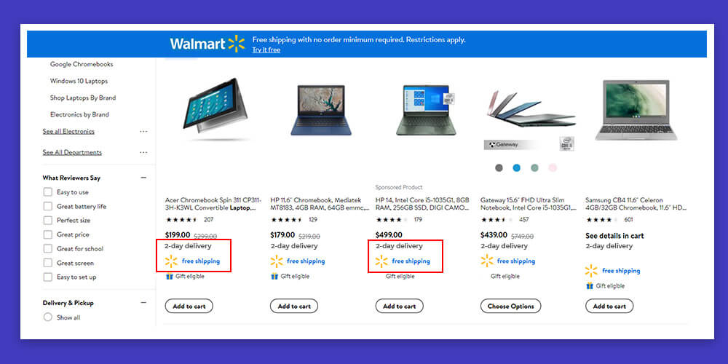Open Shop Laptops By Brand category
Viewport: 728px width, 364px height.
[x=83, y=98]
